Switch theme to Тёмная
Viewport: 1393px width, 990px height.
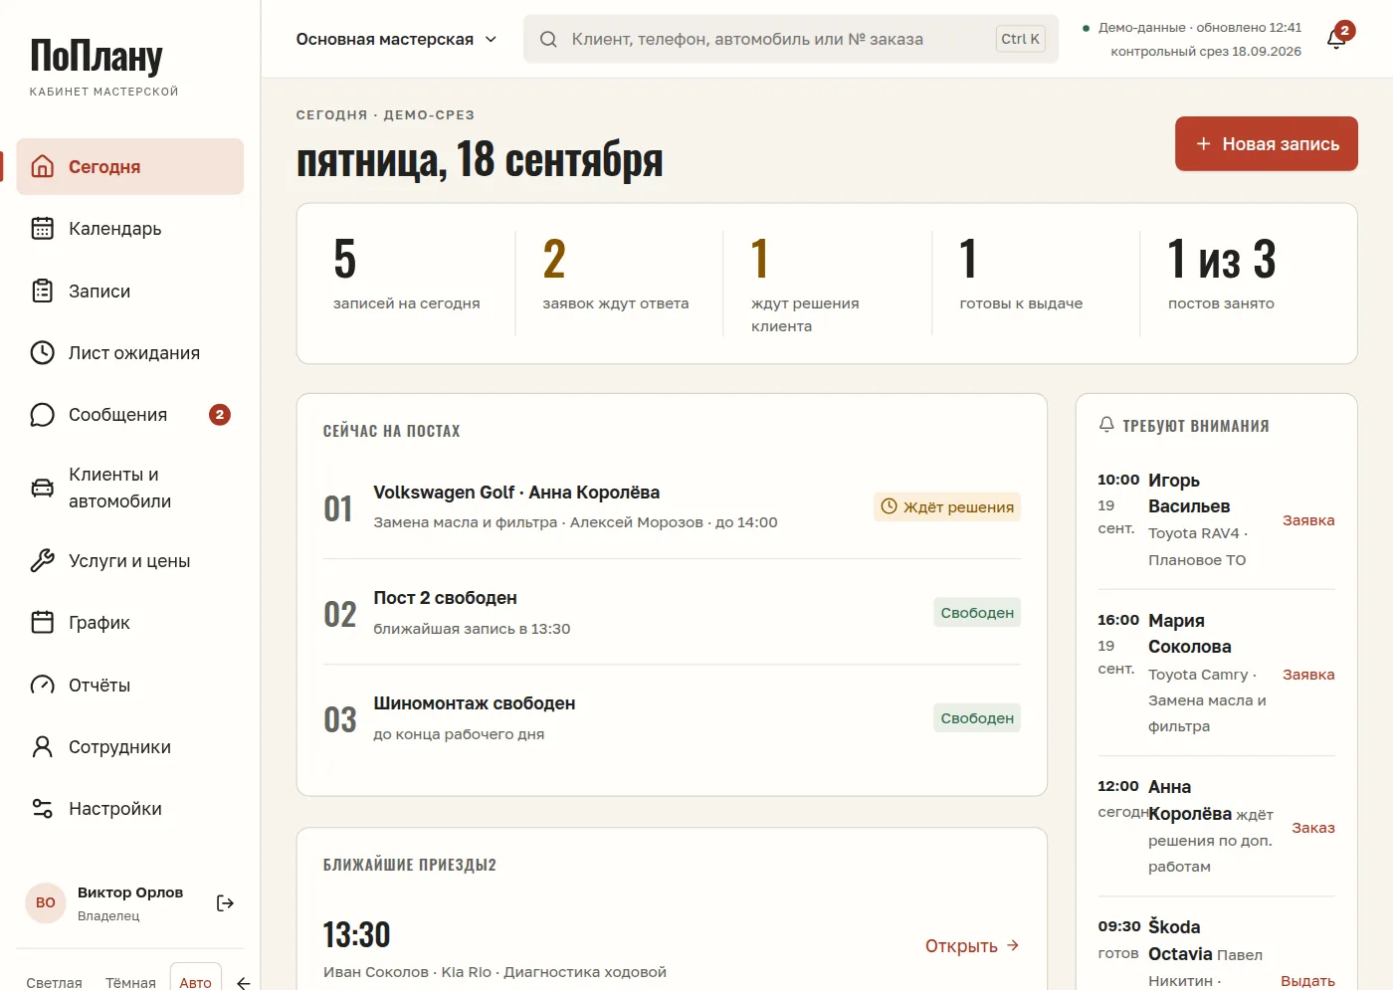click(130, 982)
